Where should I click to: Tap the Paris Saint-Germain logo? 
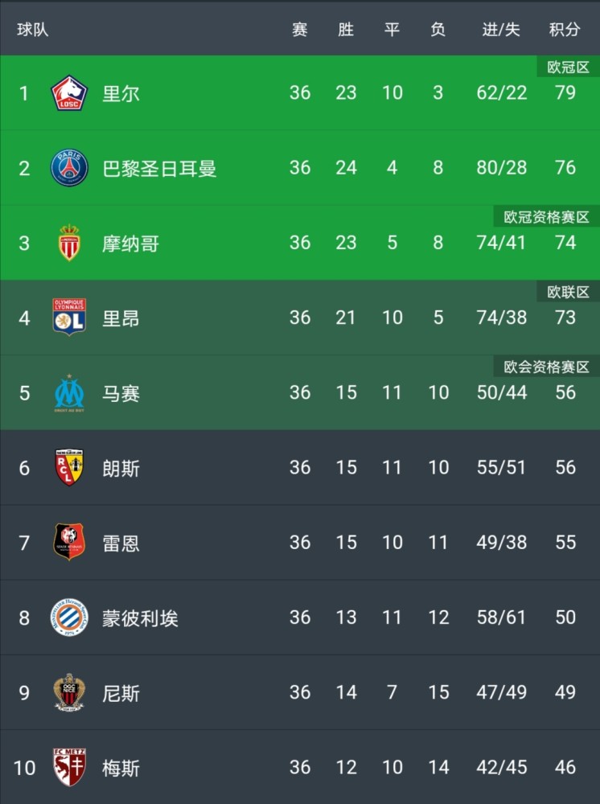[x=69, y=168]
